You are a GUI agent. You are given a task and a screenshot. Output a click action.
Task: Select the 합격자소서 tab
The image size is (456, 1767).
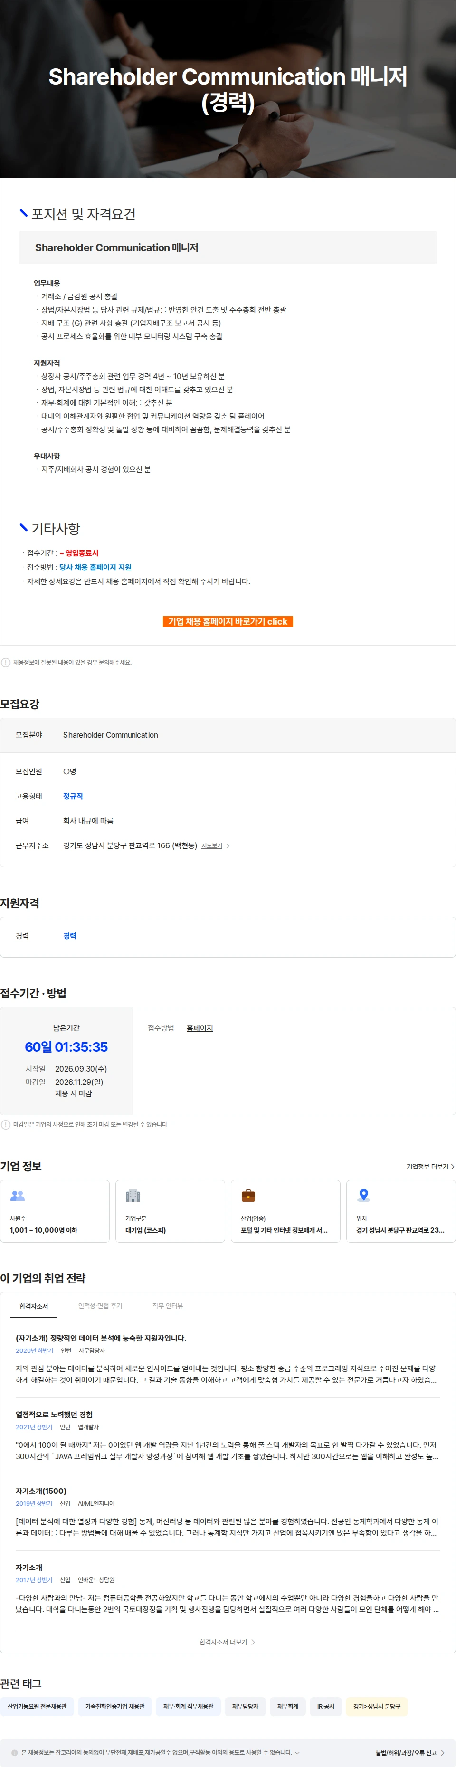coord(34,1306)
